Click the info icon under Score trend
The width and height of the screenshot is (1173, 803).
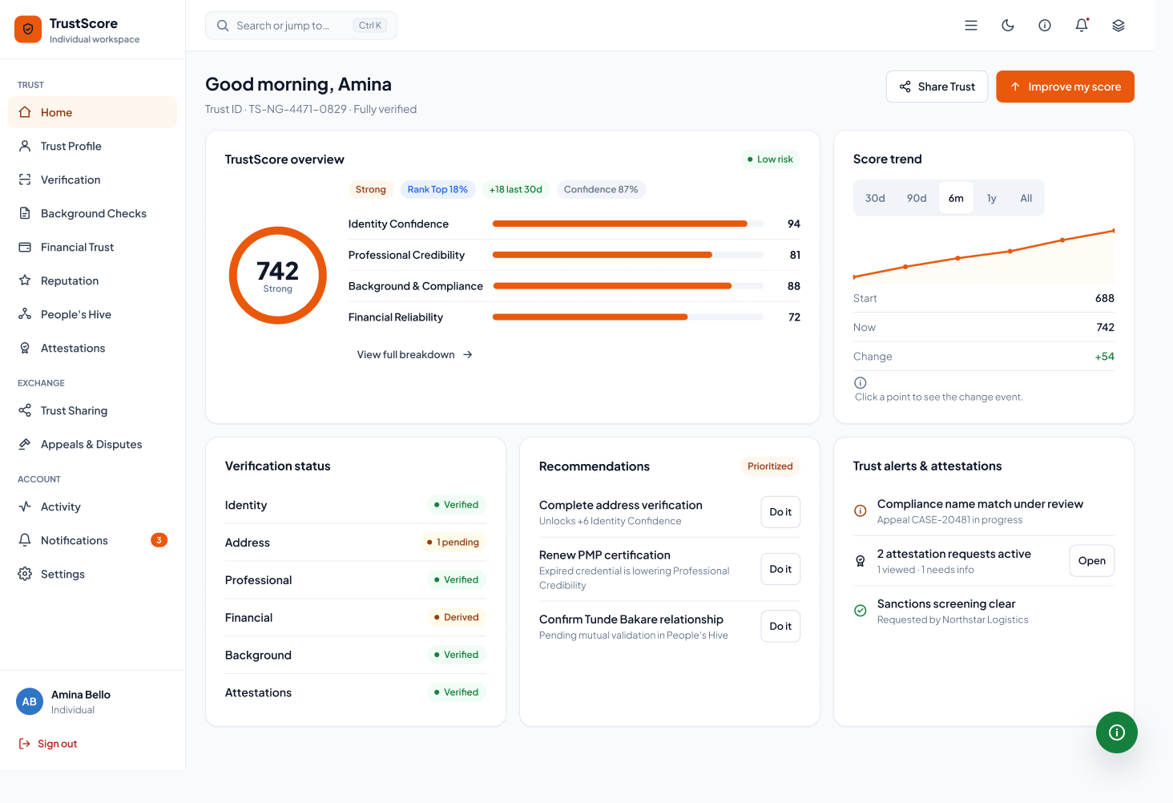(x=861, y=383)
